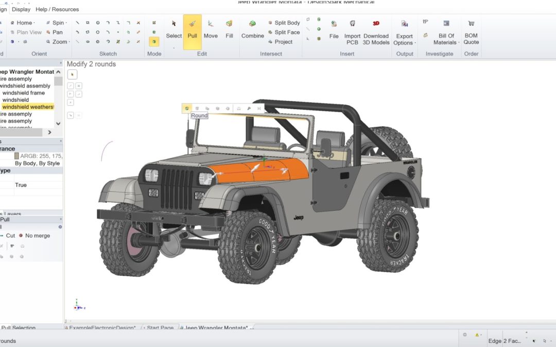Select the windshield tree item
Image resolution: width=556 pixels, height=347 pixels.
point(15,100)
